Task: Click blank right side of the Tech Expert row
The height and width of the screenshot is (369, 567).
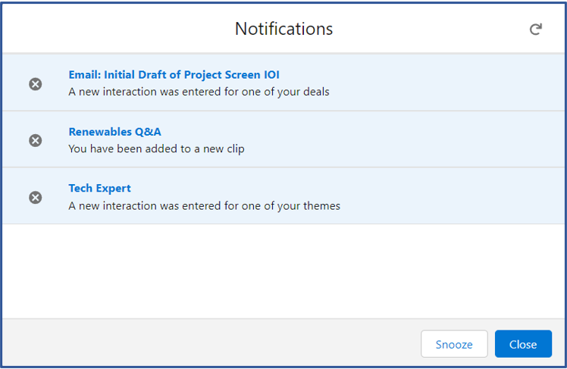Action: (x=452, y=196)
